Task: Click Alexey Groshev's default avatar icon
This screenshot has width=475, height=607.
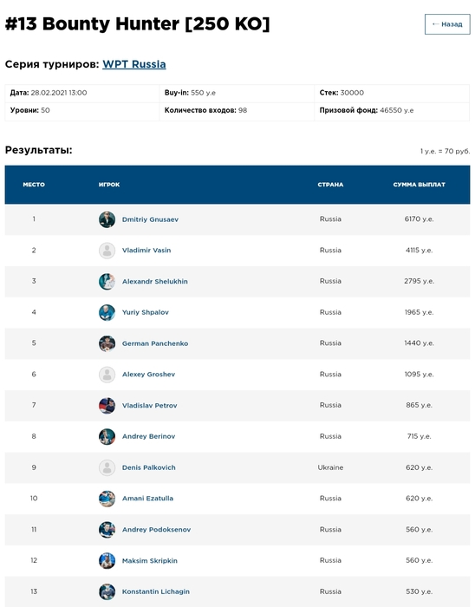Action: tap(107, 375)
